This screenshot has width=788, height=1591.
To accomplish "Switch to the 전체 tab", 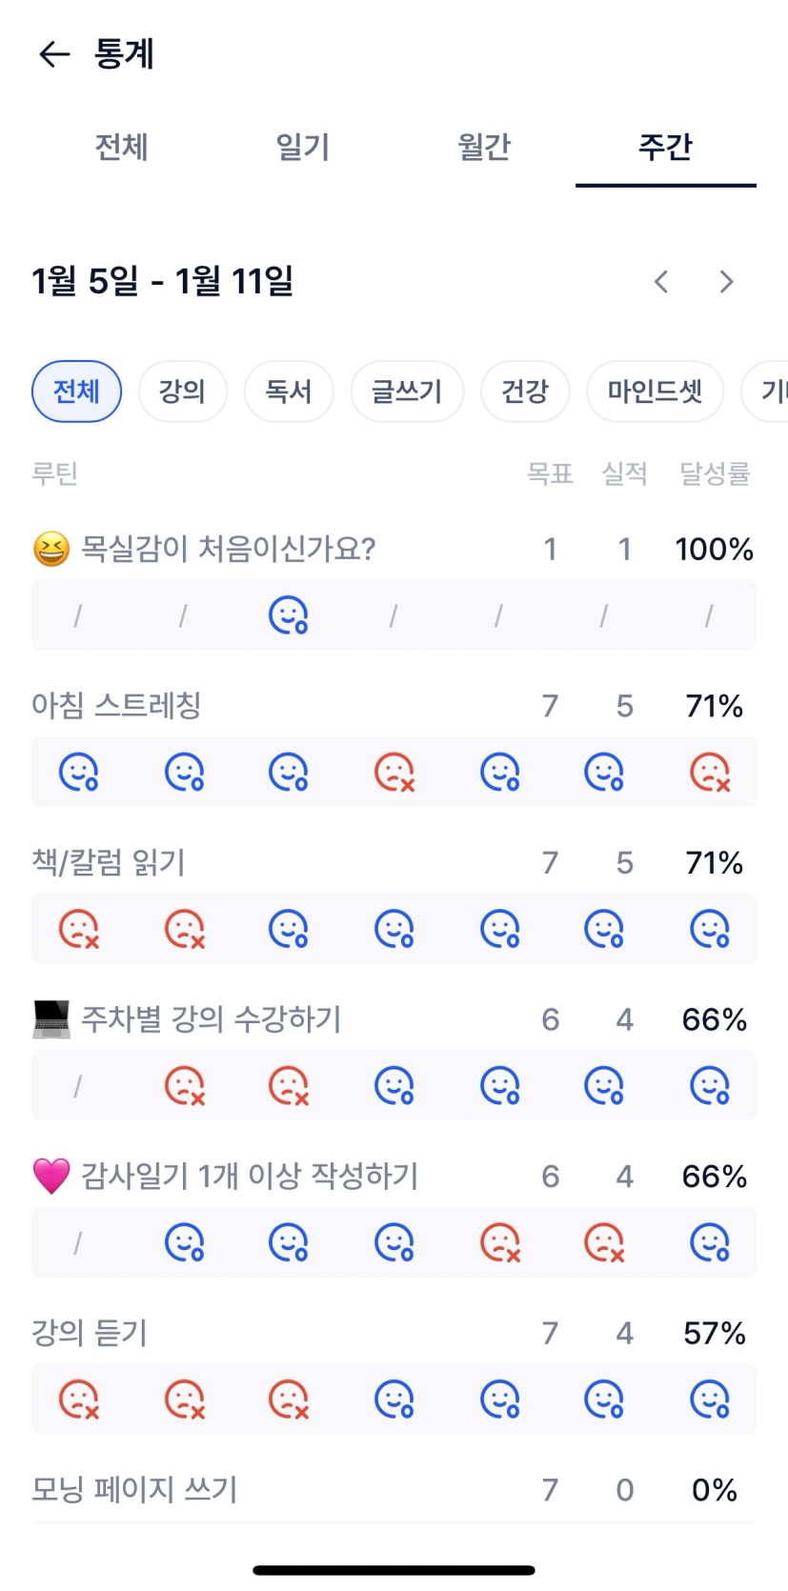I will click(121, 148).
